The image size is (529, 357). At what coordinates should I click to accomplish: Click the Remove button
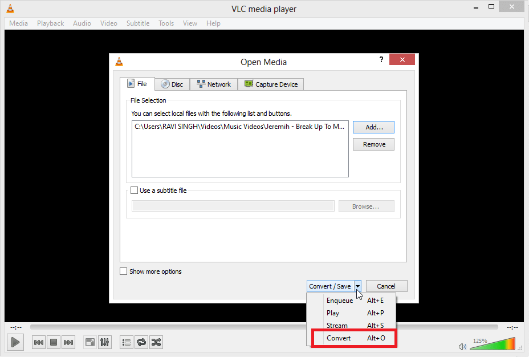pyautogui.click(x=373, y=144)
